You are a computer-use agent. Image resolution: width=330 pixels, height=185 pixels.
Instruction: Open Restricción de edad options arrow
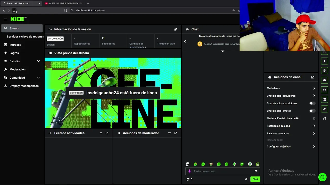pos(314,126)
